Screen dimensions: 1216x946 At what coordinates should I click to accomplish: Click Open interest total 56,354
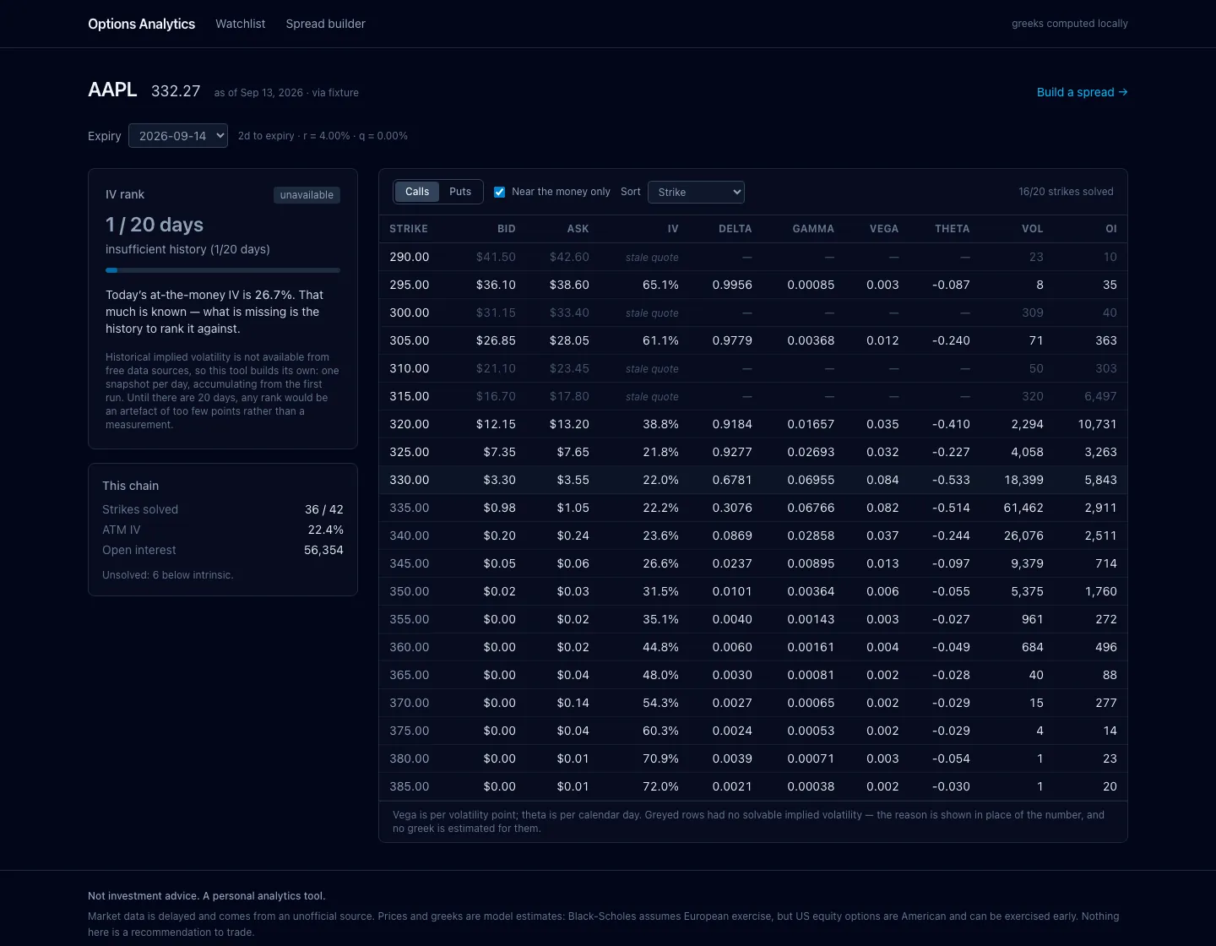(323, 550)
